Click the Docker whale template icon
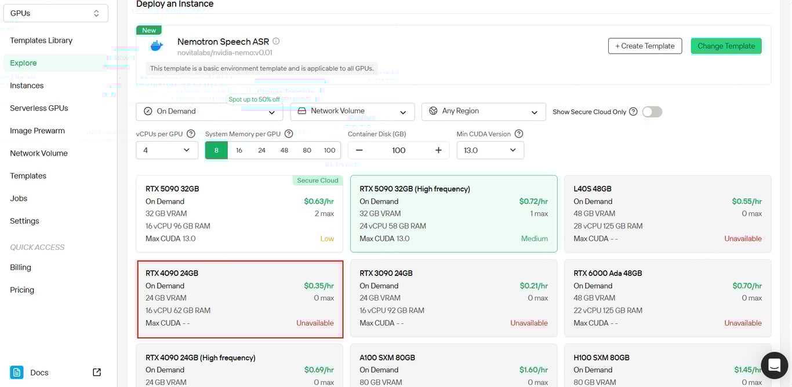This screenshot has width=792, height=387. 156,46
